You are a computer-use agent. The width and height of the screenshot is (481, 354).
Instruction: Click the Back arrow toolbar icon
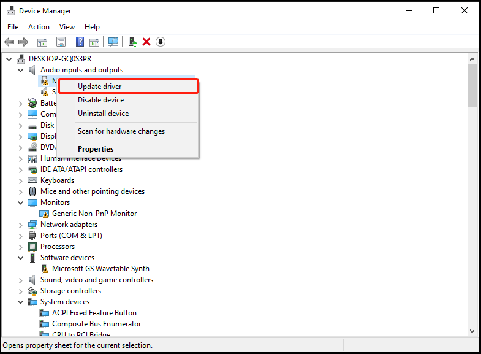click(9, 42)
